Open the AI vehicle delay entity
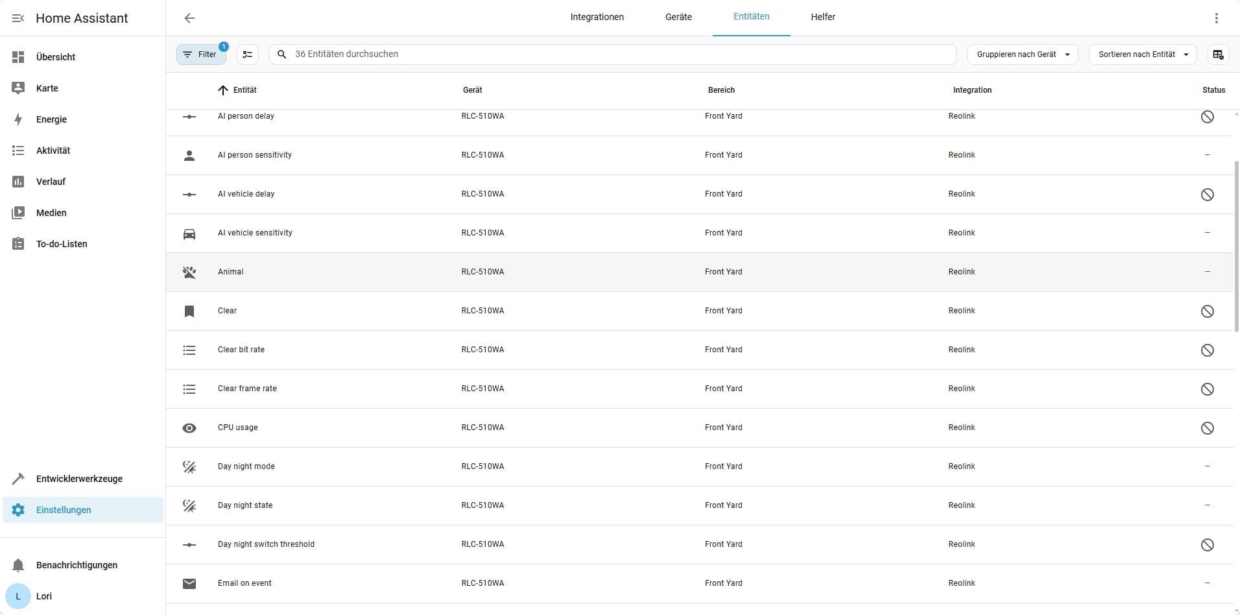The image size is (1240, 615). [699, 194]
